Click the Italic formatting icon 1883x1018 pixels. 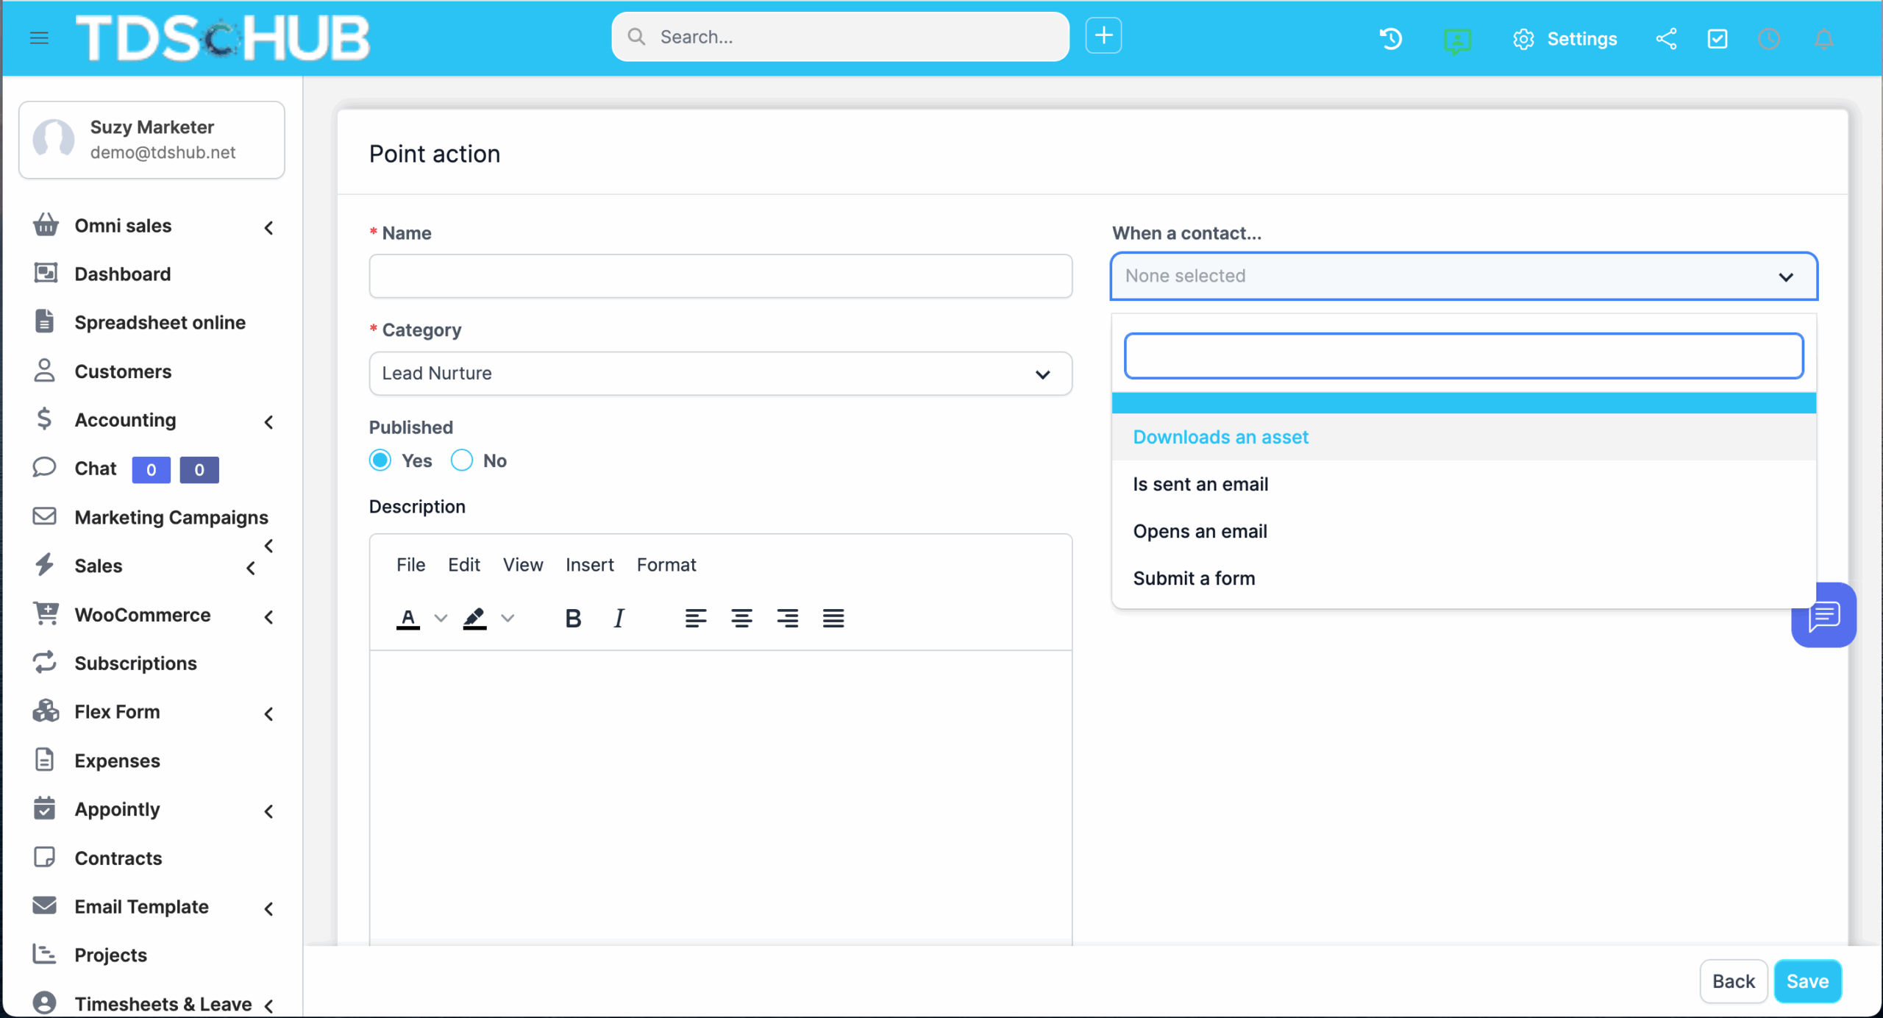pyautogui.click(x=619, y=619)
